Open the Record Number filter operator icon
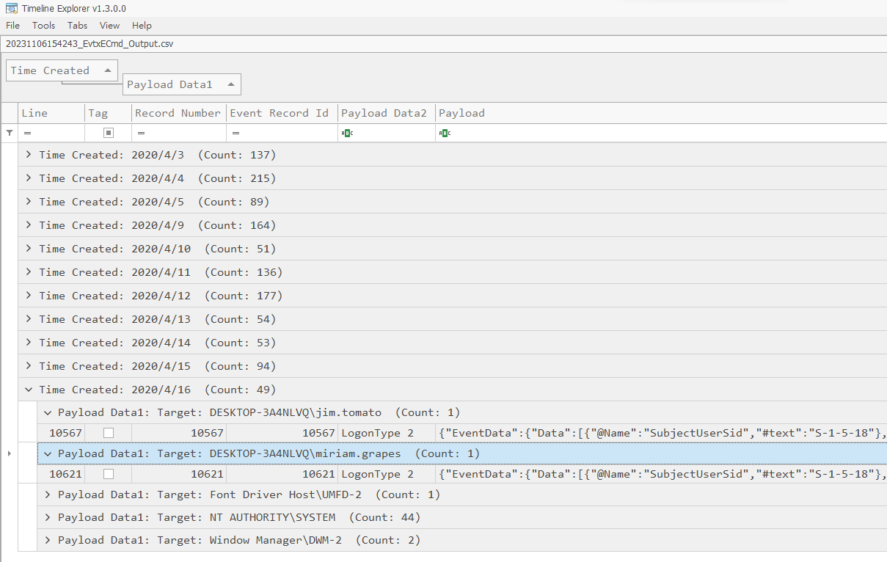Image resolution: width=887 pixels, height=562 pixels. 141,133
